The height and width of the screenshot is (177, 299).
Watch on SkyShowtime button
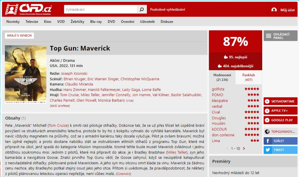(x=281, y=101)
